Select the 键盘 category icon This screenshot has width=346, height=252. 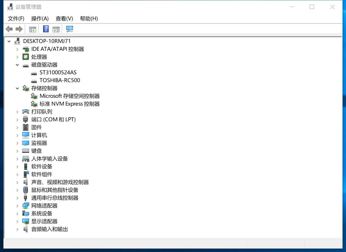[x=26, y=151]
